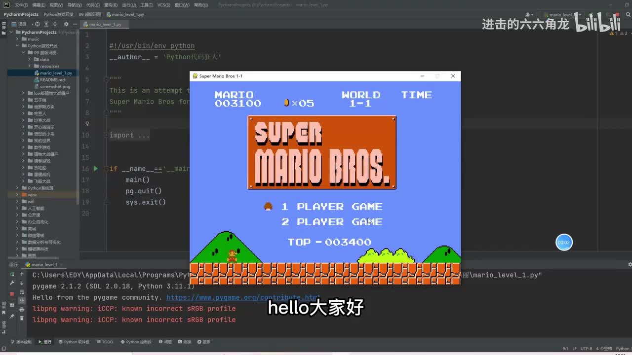
Task: Click the PycharmProjects breadcrumb
Action: [x=21, y=14]
